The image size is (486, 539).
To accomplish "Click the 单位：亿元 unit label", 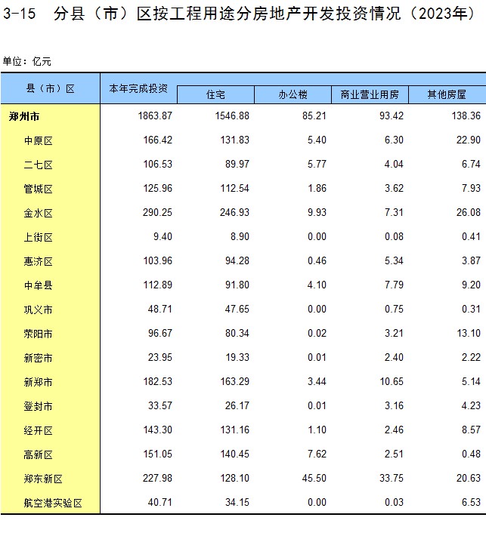I will click(x=26, y=61).
